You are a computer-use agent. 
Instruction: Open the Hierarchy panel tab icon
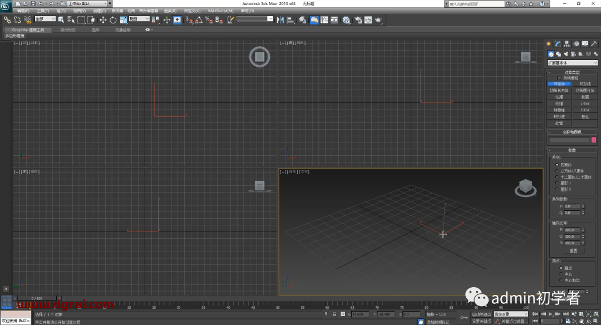click(x=567, y=44)
